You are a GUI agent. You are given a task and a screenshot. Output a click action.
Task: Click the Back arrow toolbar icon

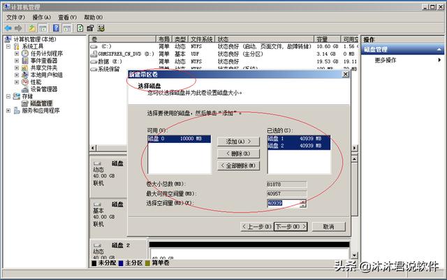click(8, 28)
